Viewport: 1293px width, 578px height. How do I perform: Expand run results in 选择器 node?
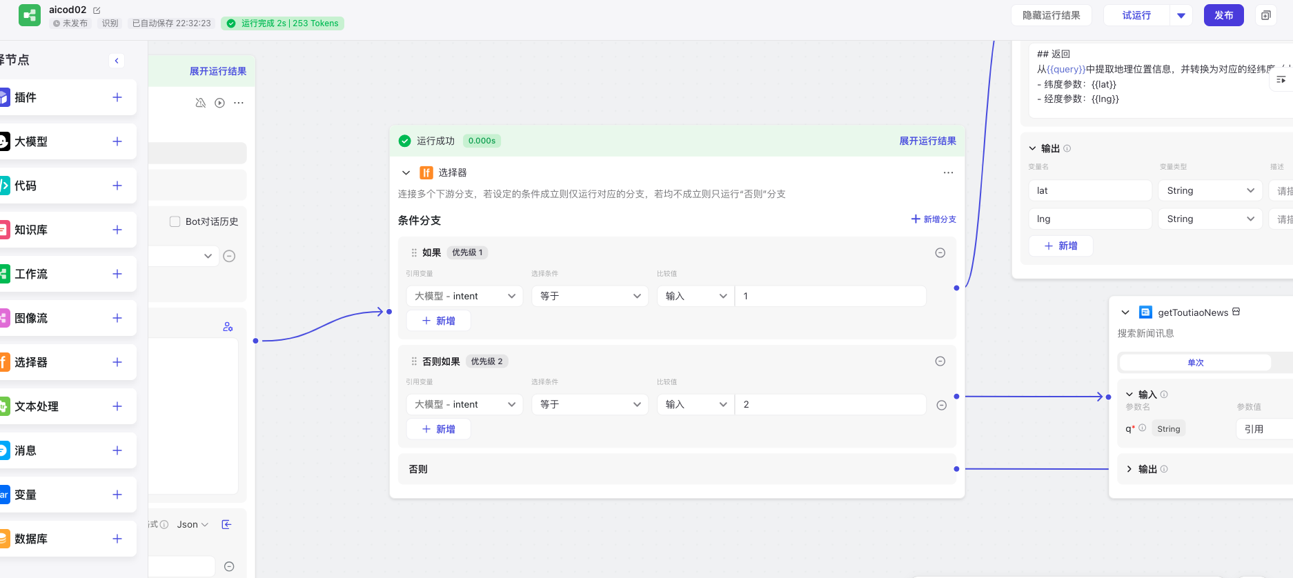[927, 141]
